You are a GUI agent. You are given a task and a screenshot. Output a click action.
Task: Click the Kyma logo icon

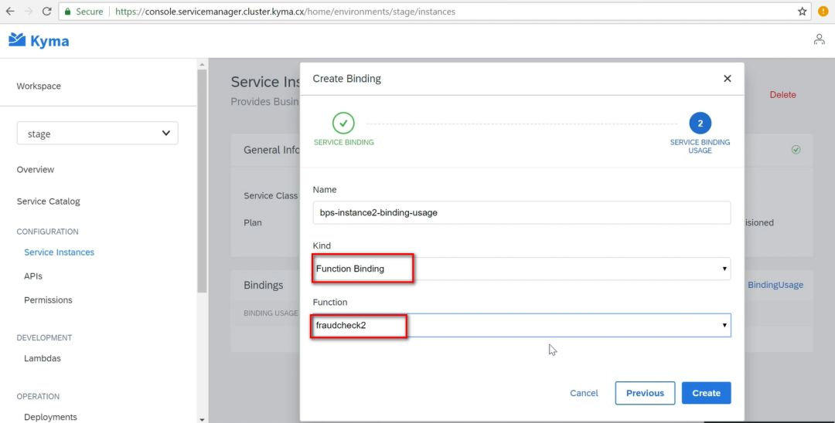pyautogui.click(x=17, y=40)
